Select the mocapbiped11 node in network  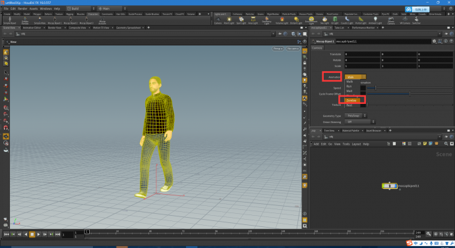tap(390, 186)
